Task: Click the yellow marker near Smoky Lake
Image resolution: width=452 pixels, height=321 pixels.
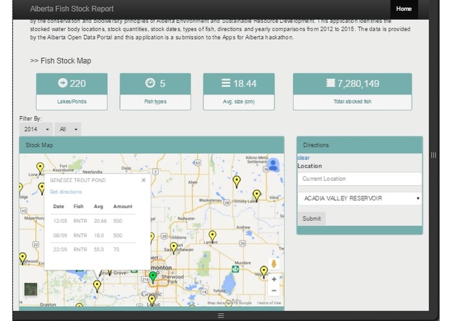Action: (256, 196)
